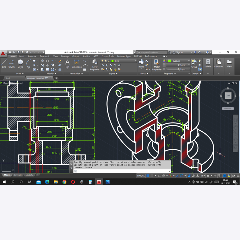Viewport: 240px width, 240px height.
Task: Expand the Draw panel dropdown
Action: (x=19, y=73)
